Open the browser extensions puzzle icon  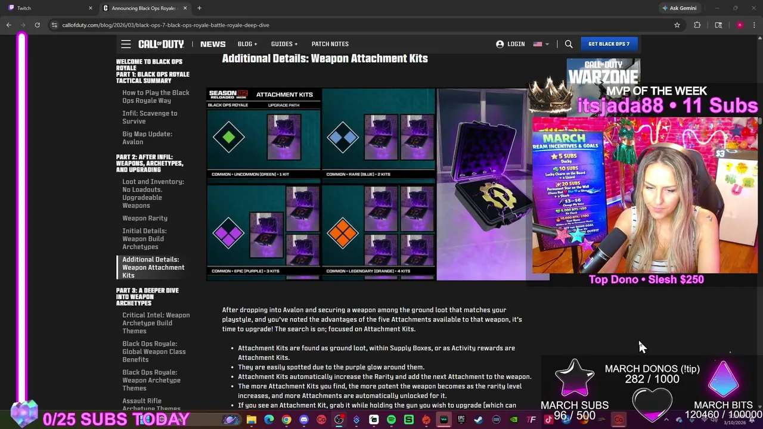pos(697,25)
